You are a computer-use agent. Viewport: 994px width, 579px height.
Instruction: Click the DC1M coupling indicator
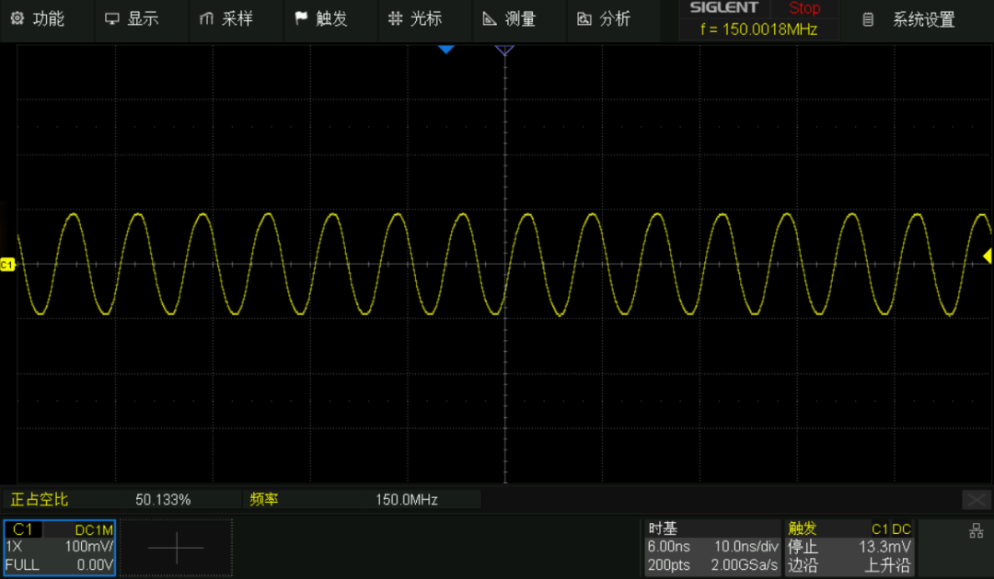[x=94, y=529]
